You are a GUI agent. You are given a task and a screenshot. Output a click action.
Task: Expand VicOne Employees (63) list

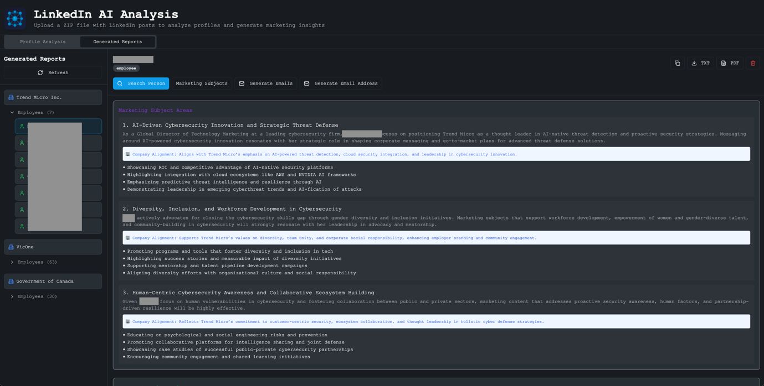pyautogui.click(x=12, y=262)
